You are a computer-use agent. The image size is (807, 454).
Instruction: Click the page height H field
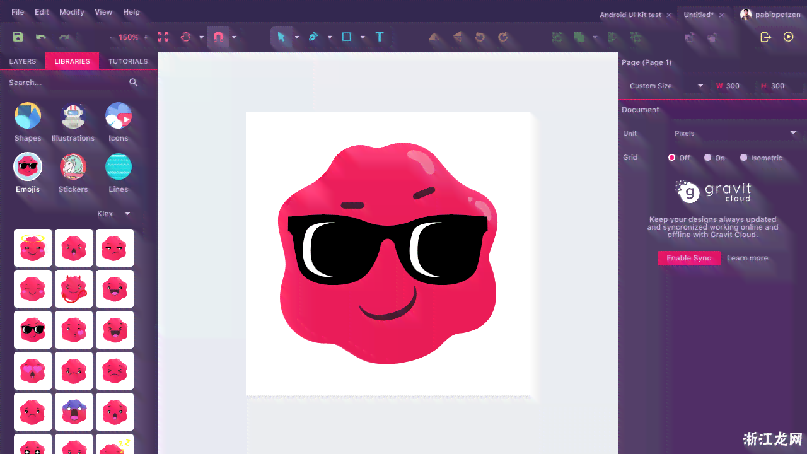pos(777,86)
